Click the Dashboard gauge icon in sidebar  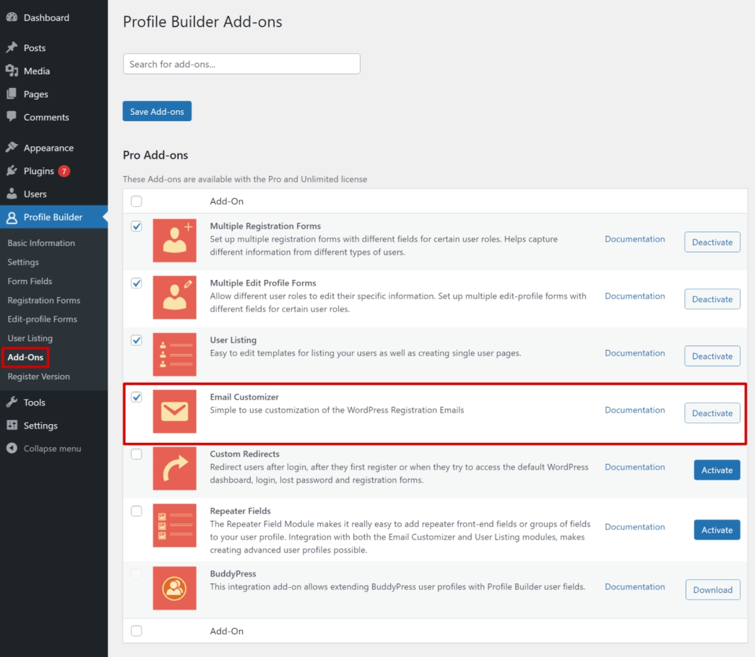tap(11, 17)
